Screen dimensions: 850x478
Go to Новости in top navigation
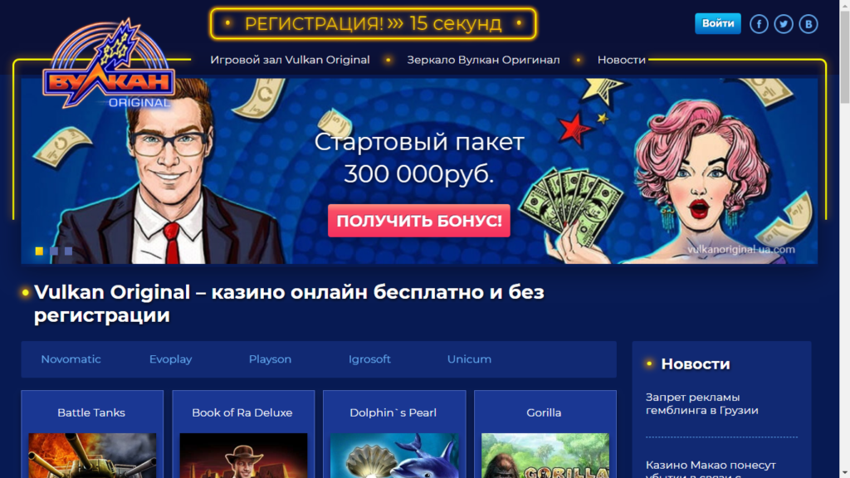click(621, 60)
